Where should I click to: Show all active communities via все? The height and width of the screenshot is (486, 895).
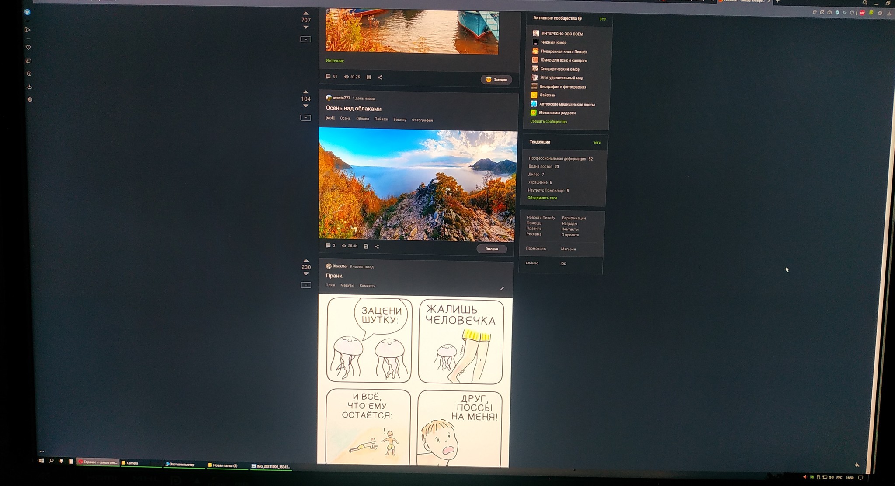coord(603,19)
